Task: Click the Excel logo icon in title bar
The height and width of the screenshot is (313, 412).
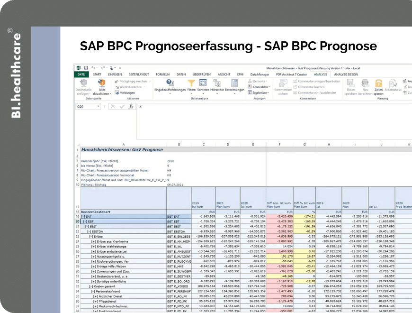Action: click(x=79, y=68)
